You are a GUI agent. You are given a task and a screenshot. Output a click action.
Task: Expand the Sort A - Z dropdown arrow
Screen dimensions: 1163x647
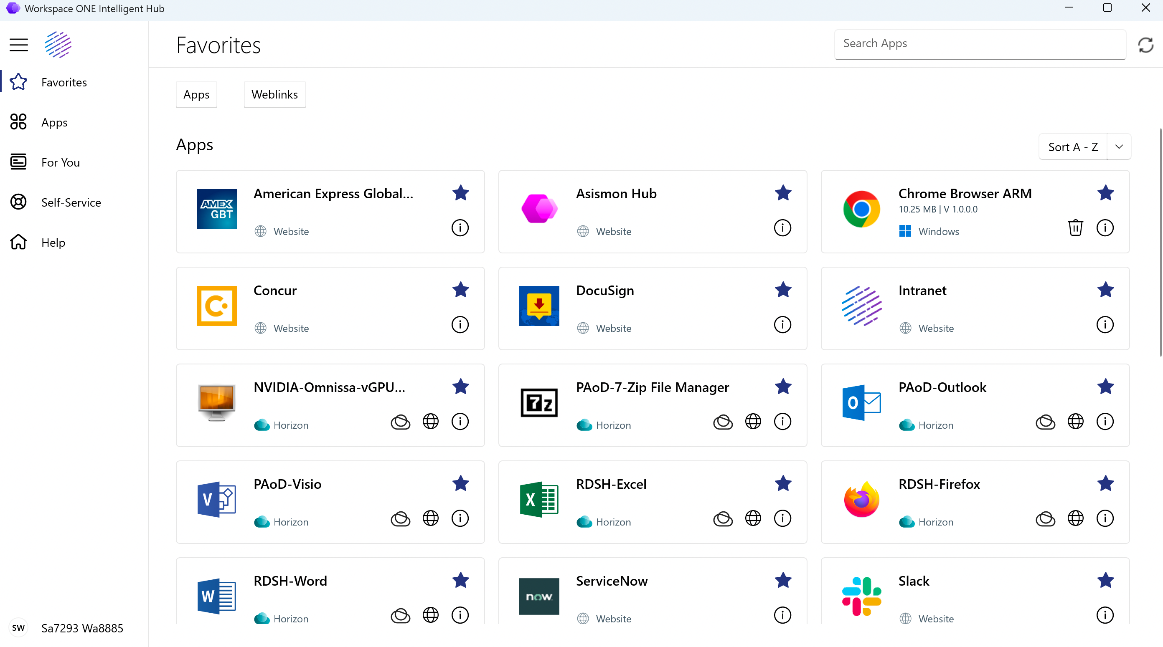point(1119,147)
